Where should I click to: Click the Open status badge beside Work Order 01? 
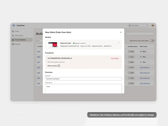pyautogui.click(x=131, y=67)
